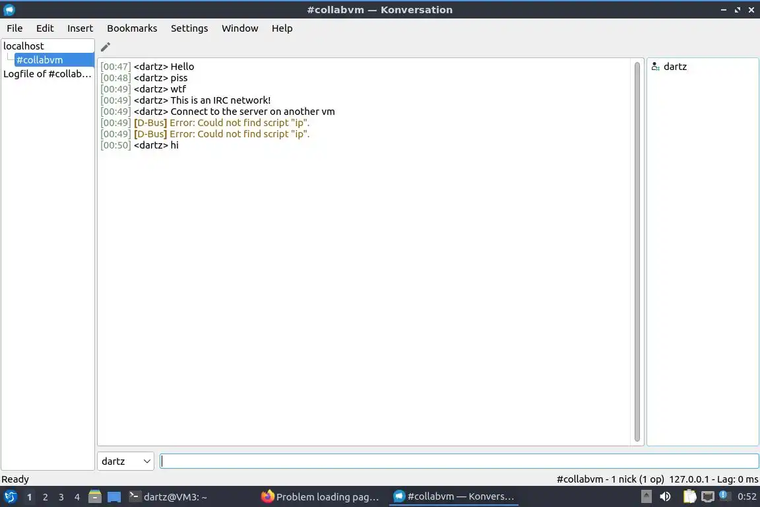760x507 pixels.
Task: Switch to workspace 2
Action: point(45,497)
